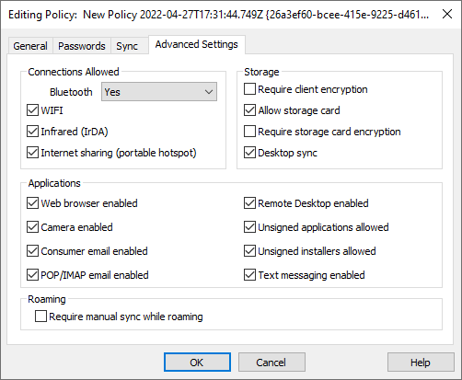This screenshot has width=462, height=380.
Task: Toggle Remote Desktop enabled
Action: tap(249, 203)
